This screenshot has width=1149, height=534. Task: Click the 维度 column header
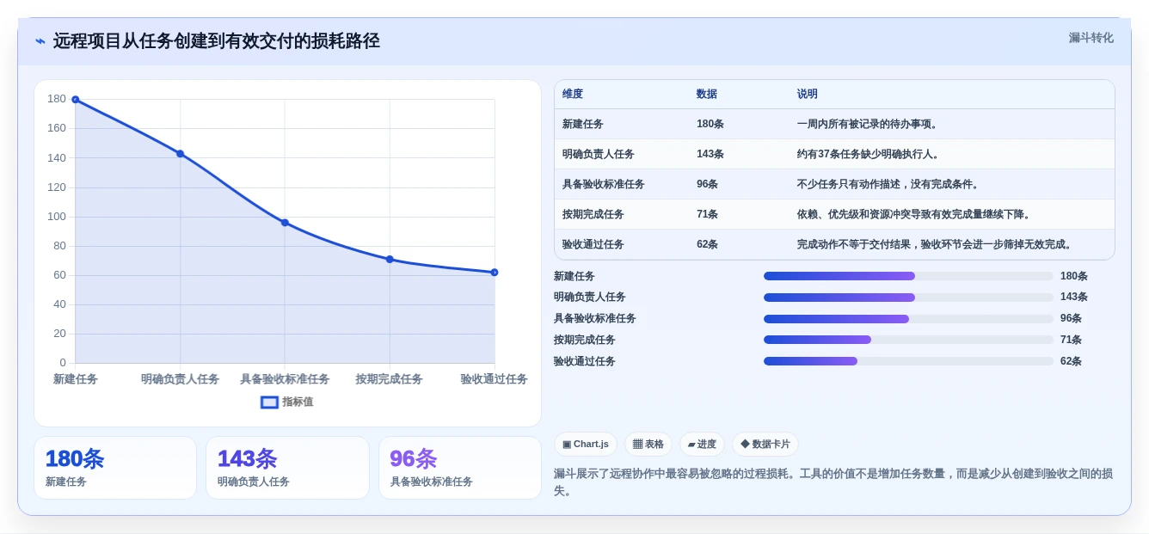click(x=573, y=95)
